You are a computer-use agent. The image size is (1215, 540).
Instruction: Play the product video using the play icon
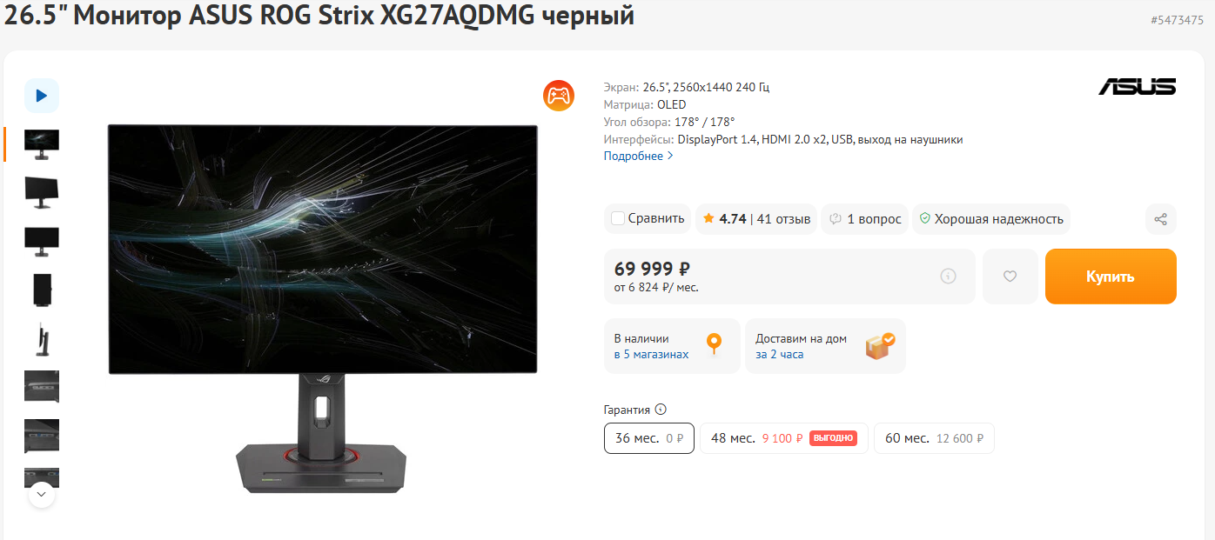pos(42,96)
